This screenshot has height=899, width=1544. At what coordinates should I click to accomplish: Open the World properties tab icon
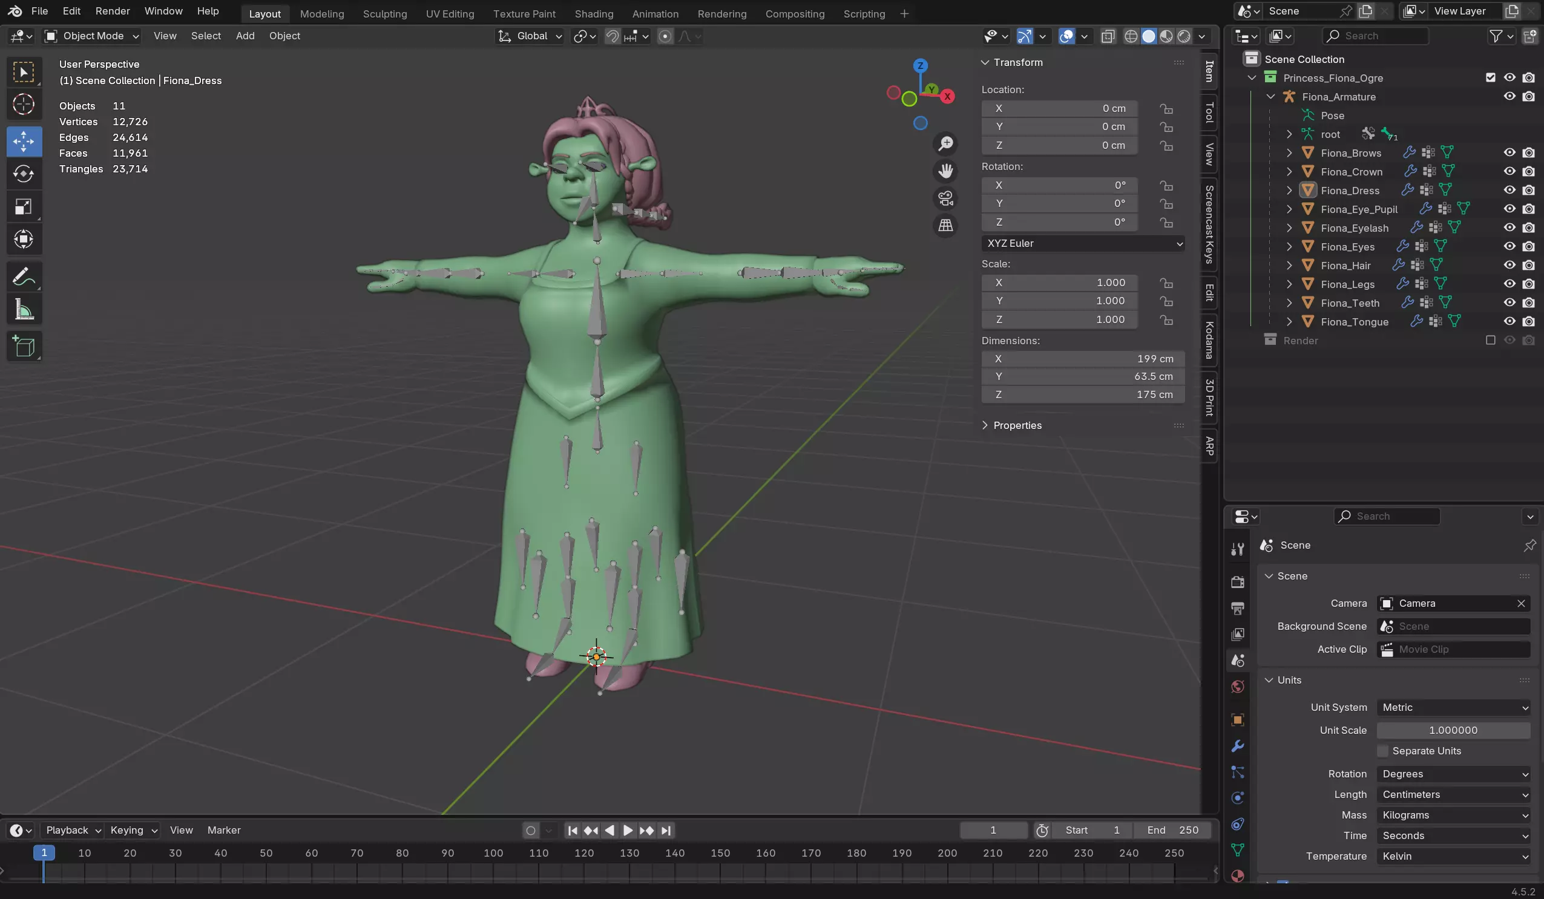point(1238,687)
